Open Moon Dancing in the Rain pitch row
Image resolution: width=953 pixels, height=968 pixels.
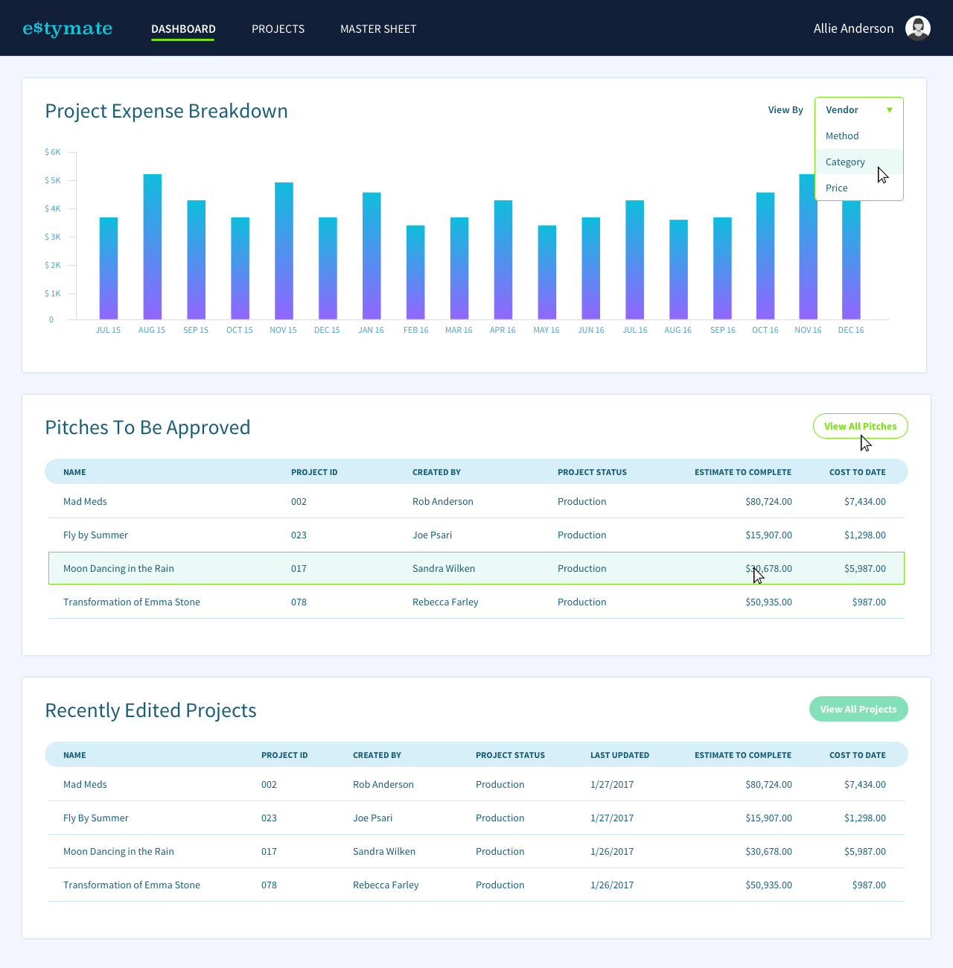[x=118, y=568]
